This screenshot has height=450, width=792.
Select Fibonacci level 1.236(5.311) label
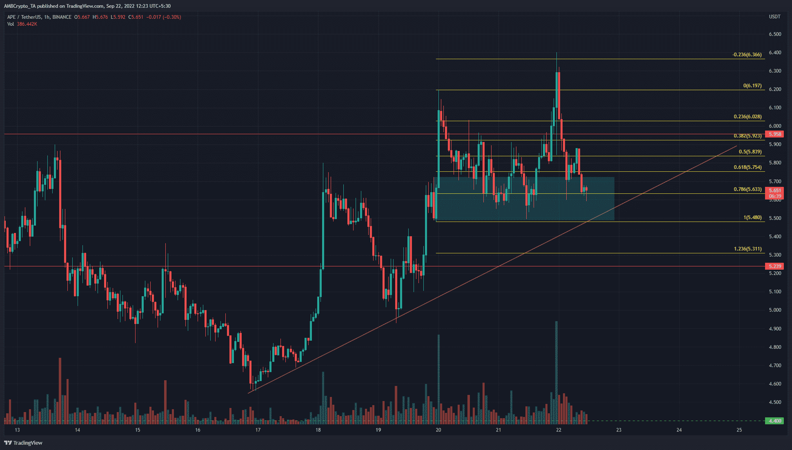(748, 249)
